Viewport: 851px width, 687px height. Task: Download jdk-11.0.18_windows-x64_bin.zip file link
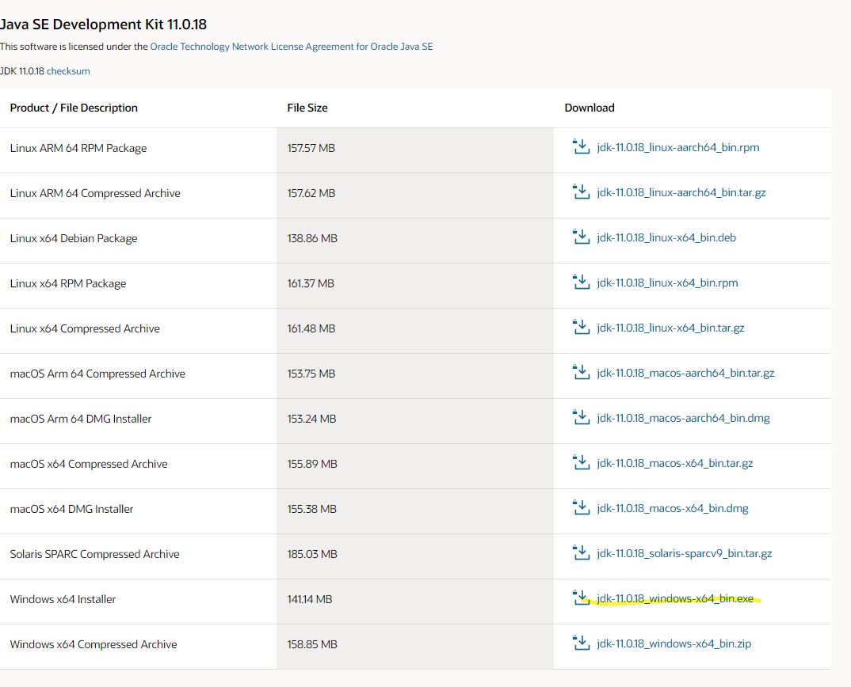point(674,644)
